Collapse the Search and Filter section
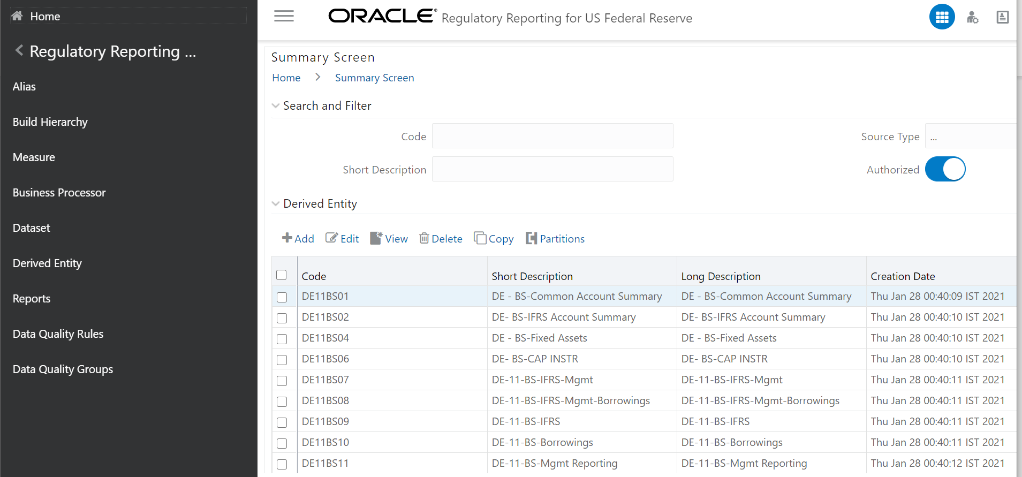1022x477 pixels. (x=276, y=106)
